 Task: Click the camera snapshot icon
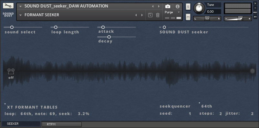tap(168, 6)
